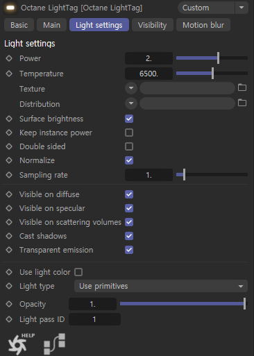
Task: Uncheck the Normalize checkbox
Action: [129, 160]
